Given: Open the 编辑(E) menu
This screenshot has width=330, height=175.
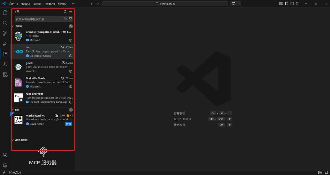Looking at the screenshot, I should pos(26,4).
